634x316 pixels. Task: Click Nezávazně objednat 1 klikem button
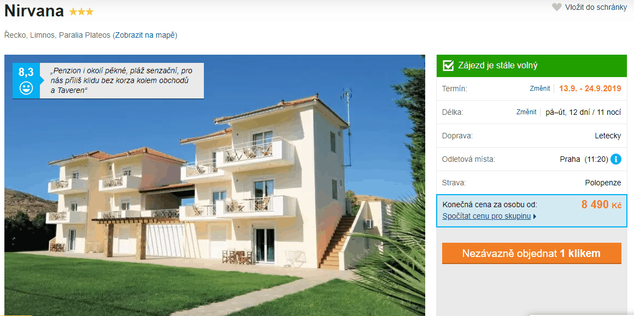tap(531, 253)
